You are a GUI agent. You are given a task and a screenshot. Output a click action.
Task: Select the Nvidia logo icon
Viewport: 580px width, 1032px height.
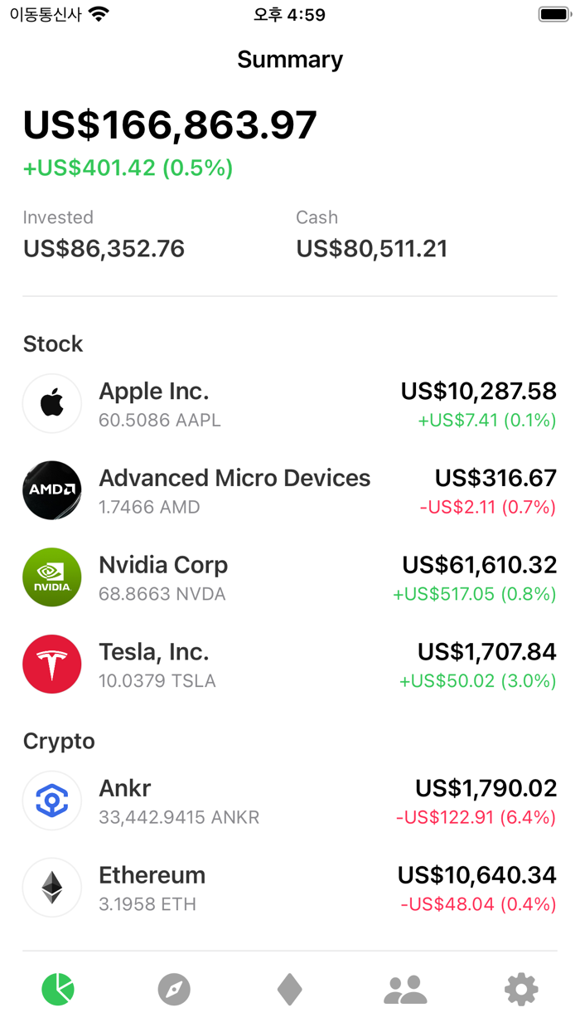click(51, 577)
